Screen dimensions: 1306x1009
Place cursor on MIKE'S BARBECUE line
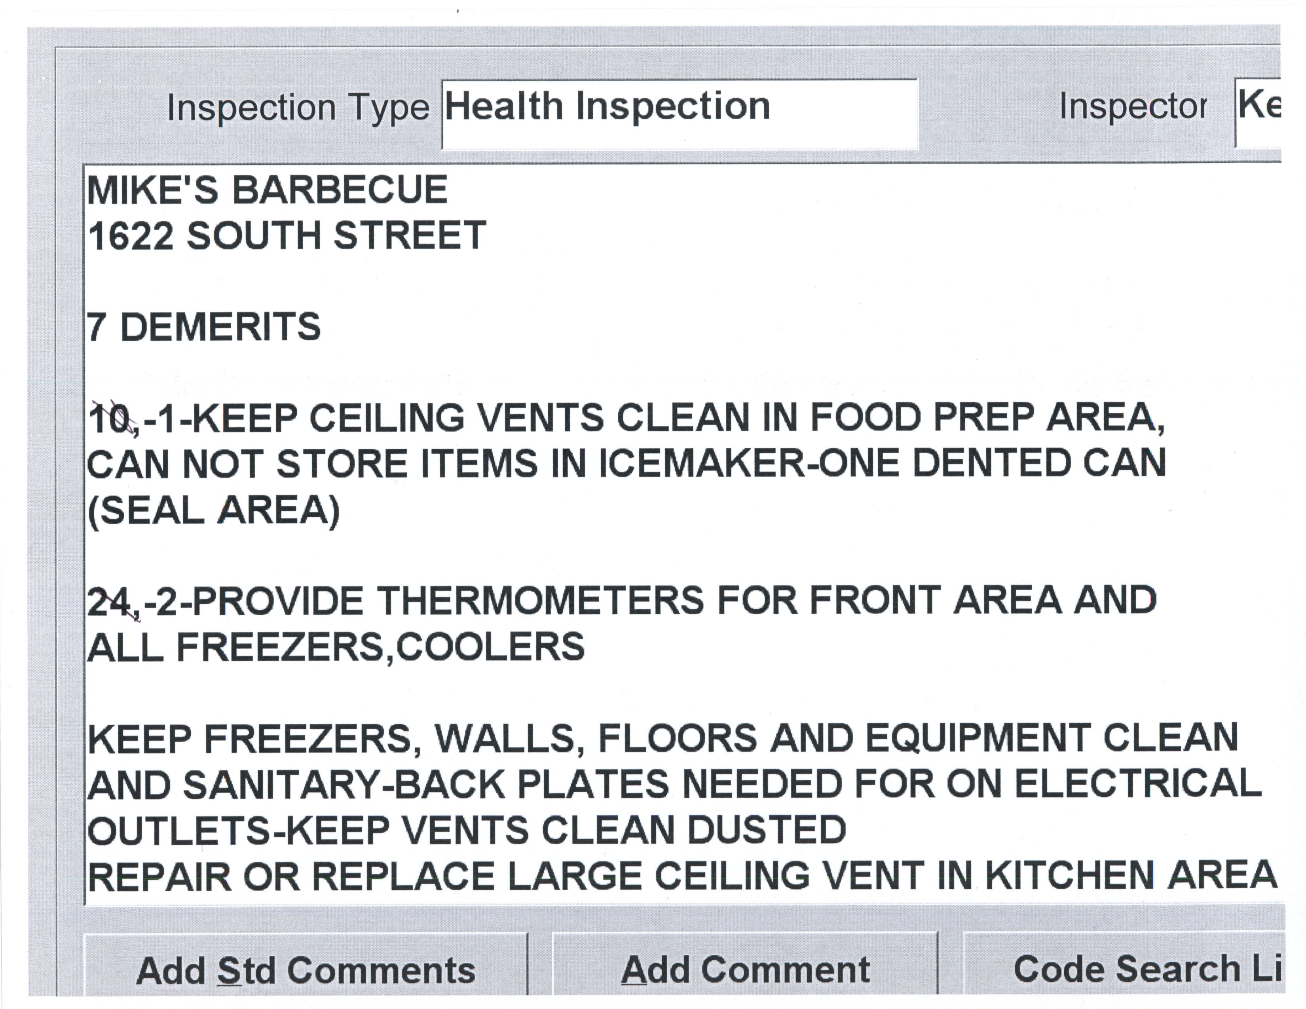[267, 190]
